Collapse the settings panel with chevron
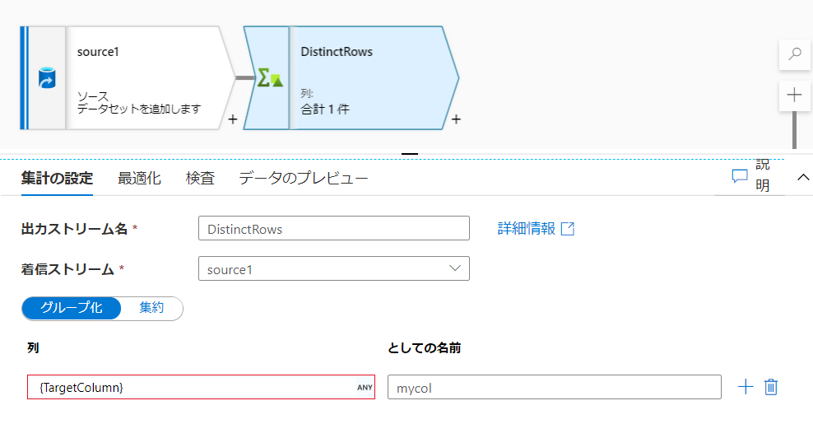Viewport: 813px width, 424px height. click(x=802, y=177)
